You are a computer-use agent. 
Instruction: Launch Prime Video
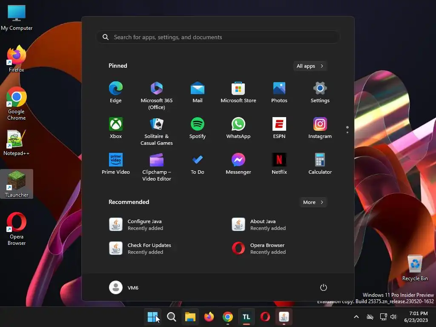tap(116, 164)
